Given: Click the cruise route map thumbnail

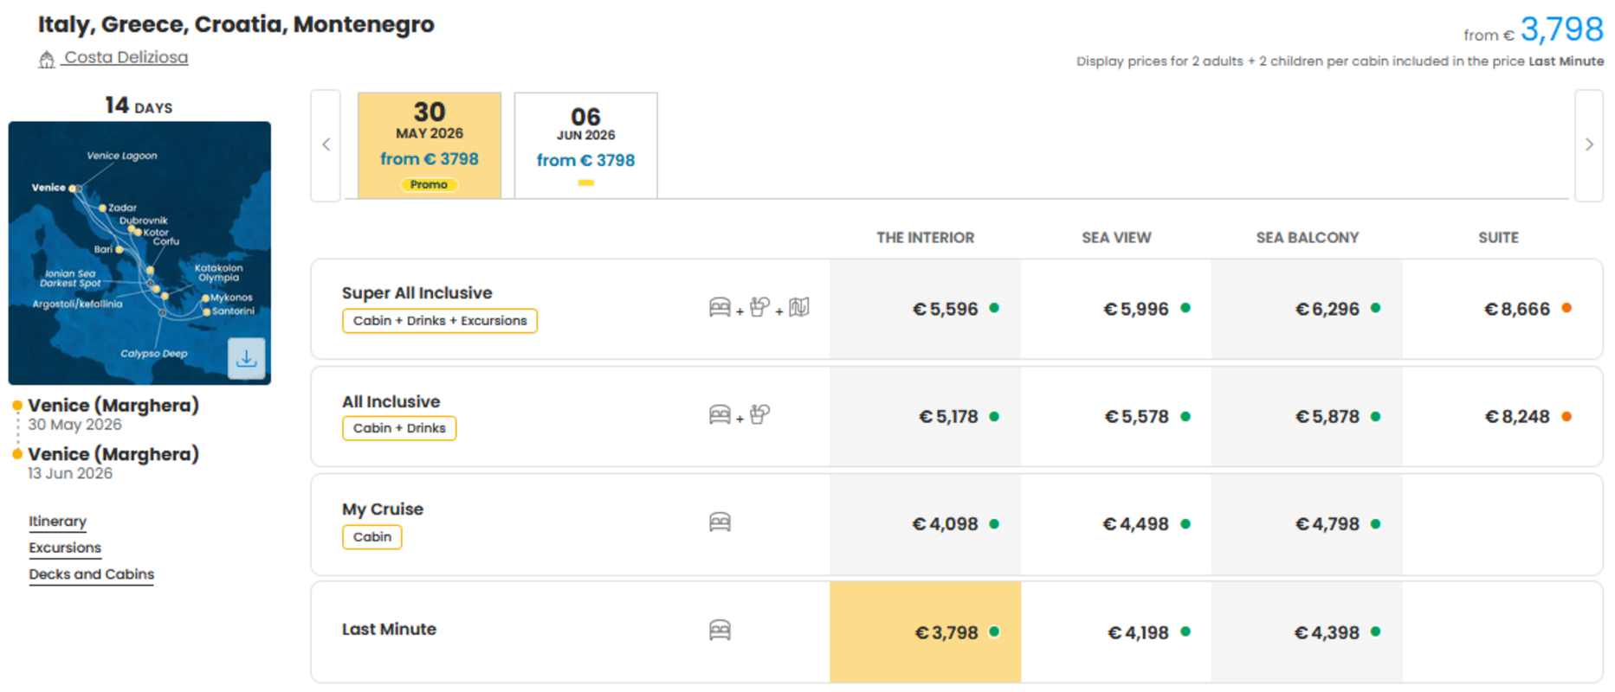Looking at the screenshot, I should 139,253.
